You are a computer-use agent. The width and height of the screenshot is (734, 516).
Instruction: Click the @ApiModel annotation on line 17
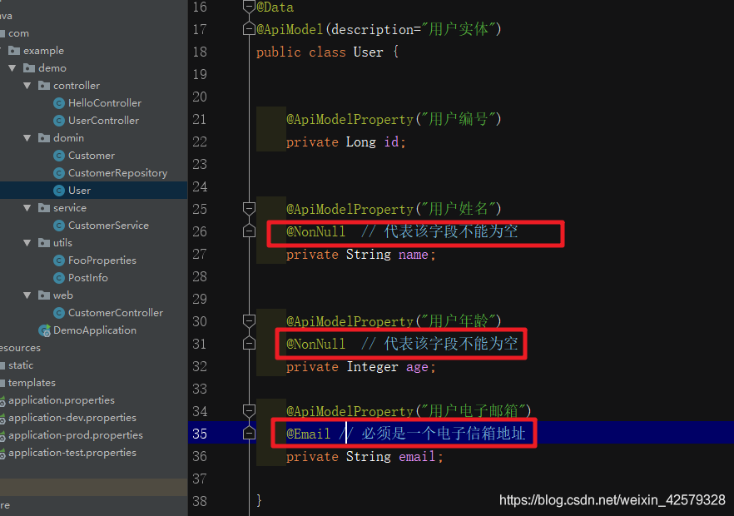(x=290, y=29)
